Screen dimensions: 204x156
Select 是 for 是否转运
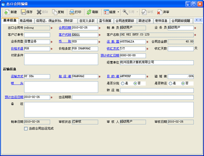click(x=170, y=84)
